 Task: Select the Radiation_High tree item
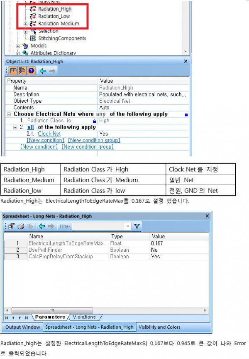(55, 9)
